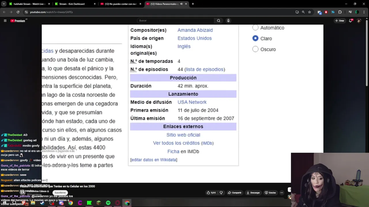Open Kick app from taskbar
This screenshot has width=369, height=207.
[89, 203]
